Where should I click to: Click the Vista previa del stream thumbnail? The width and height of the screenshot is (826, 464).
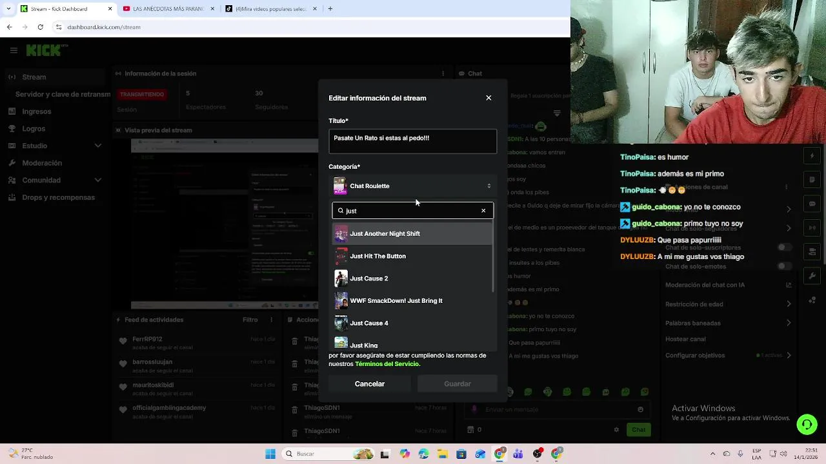pyautogui.click(x=225, y=224)
